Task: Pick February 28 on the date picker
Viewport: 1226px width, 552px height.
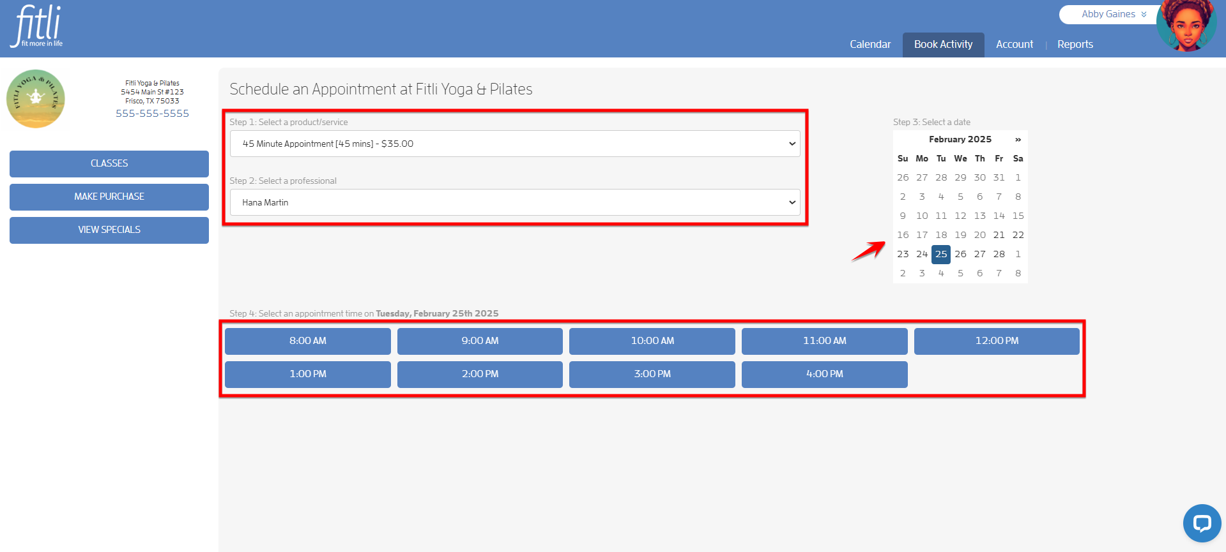Action: click(999, 254)
